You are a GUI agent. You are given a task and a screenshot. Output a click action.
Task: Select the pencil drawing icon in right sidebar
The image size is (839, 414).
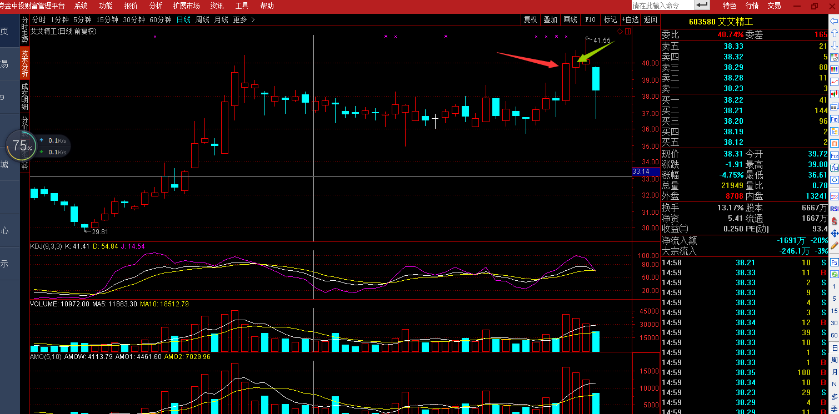pos(834,245)
